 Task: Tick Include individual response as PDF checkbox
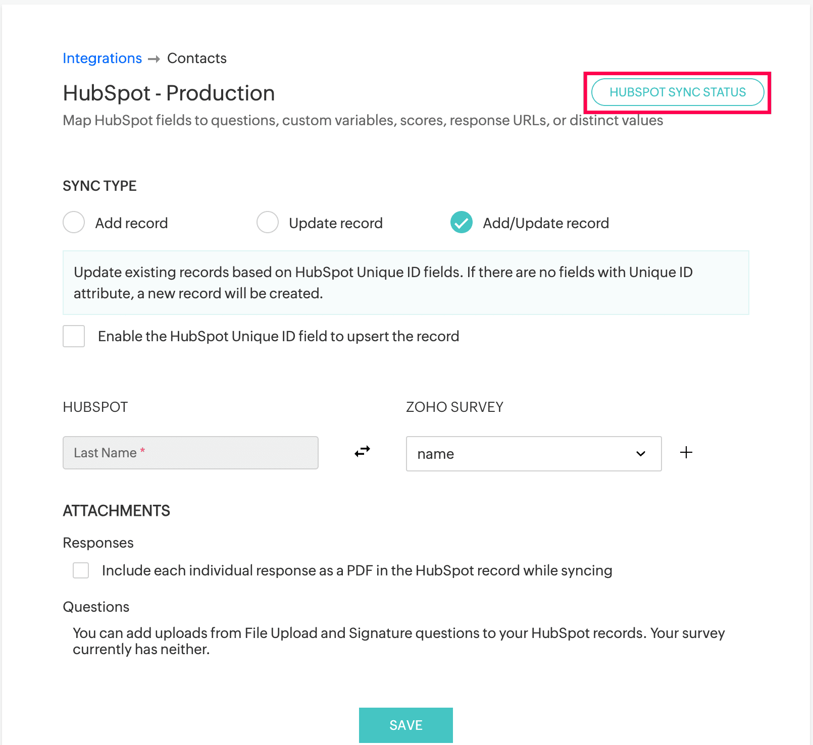pos(81,570)
